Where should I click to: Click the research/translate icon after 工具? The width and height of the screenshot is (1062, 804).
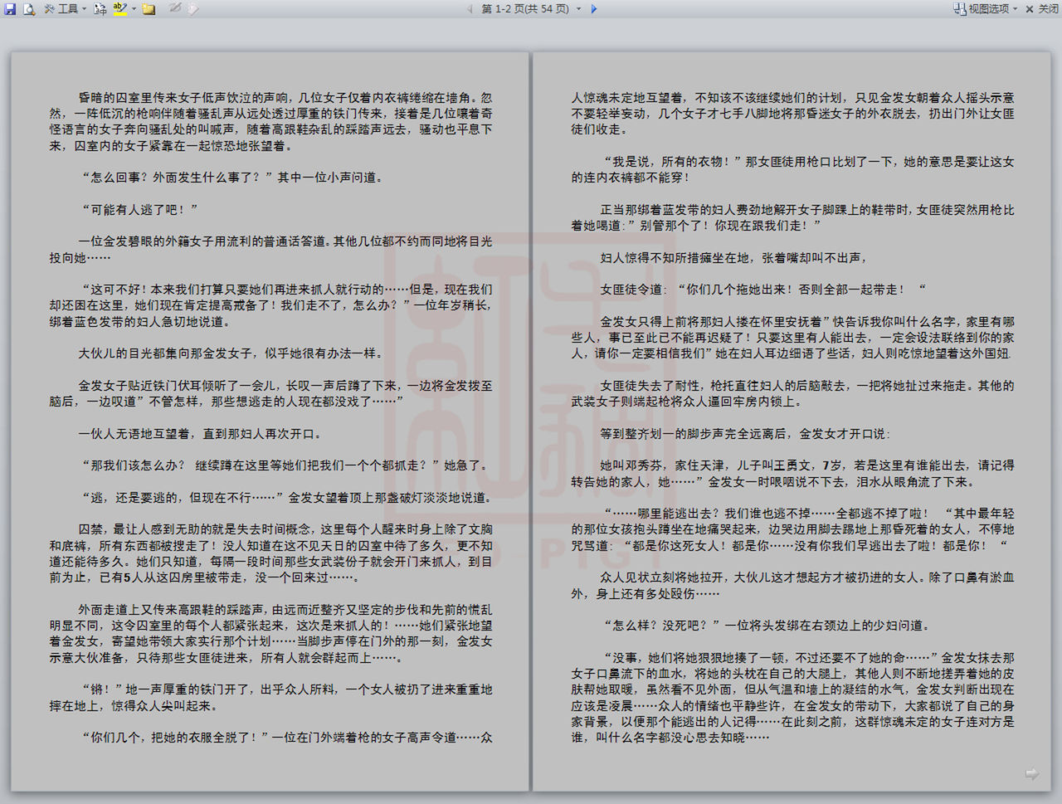[x=100, y=9]
